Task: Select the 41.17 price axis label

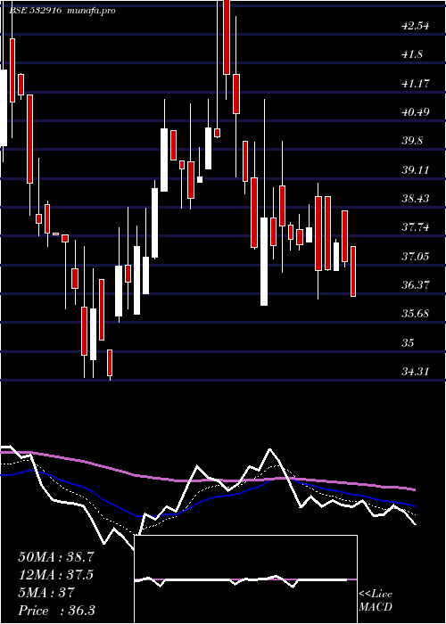Action: pyautogui.click(x=416, y=84)
